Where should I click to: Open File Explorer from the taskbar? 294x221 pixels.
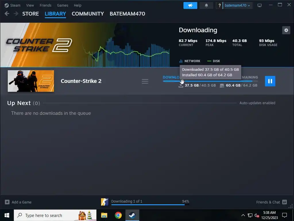[x=104, y=215]
